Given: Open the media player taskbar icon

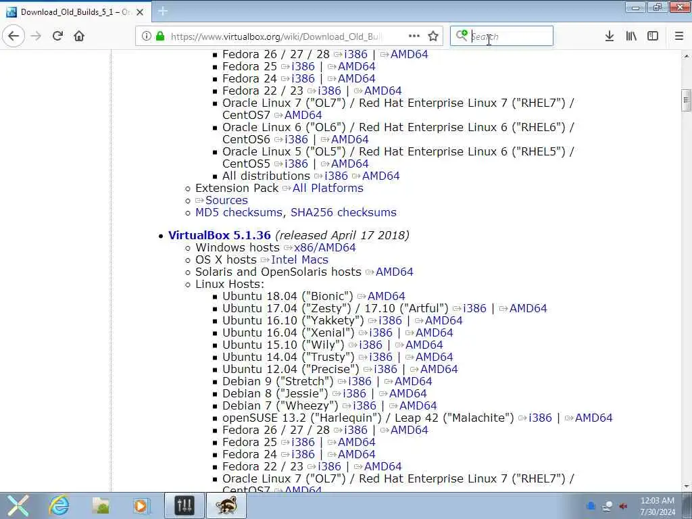Looking at the screenshot, I should tap(141, 505).
